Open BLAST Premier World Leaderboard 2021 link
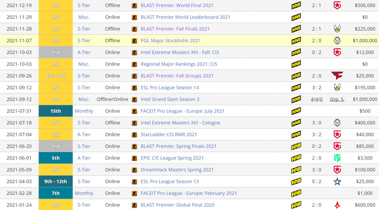Screen dimensions: 379x210 pyautogui.click(x=185, y=17)
